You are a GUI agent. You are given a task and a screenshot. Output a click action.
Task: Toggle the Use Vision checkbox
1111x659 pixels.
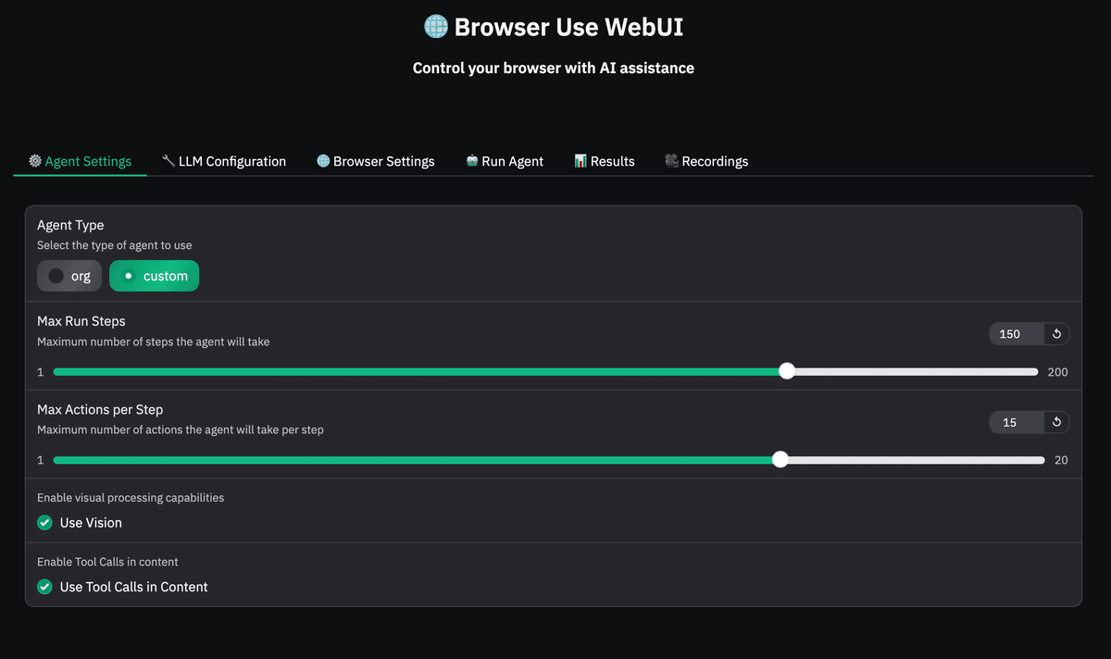[x=44, y=523]
